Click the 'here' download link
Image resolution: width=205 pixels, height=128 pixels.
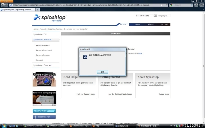[x=140, y=53]
